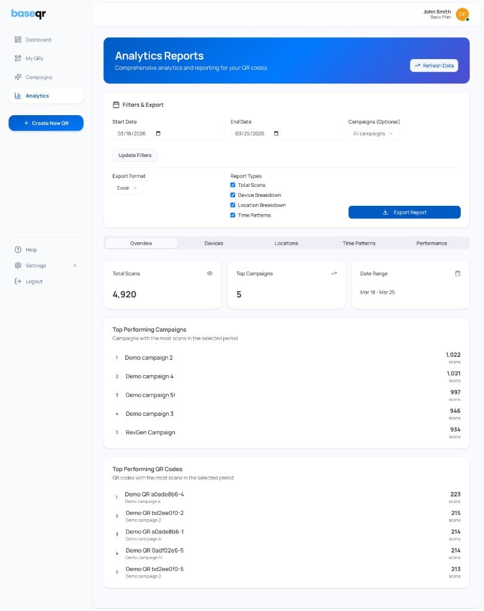484x611 pixels.
Task: Uncheck Location Breakdown report option
Action: (233, 205)
